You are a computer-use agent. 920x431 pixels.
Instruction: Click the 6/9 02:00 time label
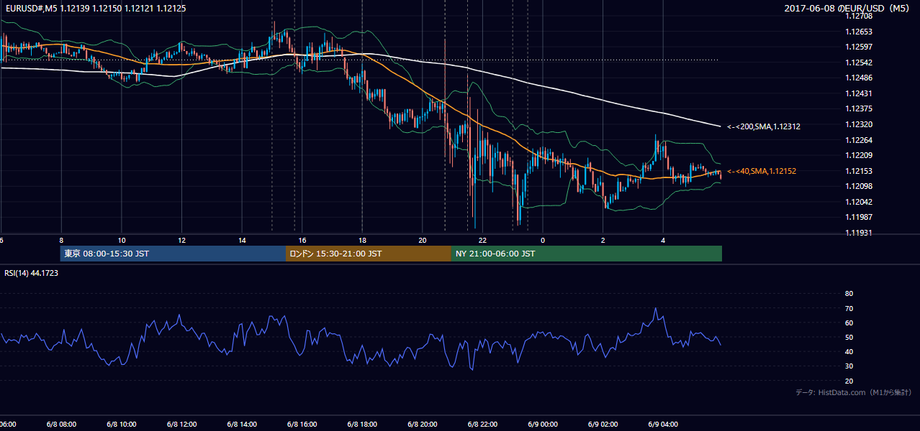pos(603,424)
